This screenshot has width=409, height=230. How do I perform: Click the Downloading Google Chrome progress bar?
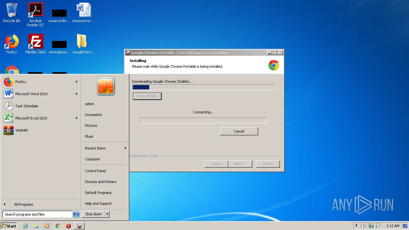[204, 87]
